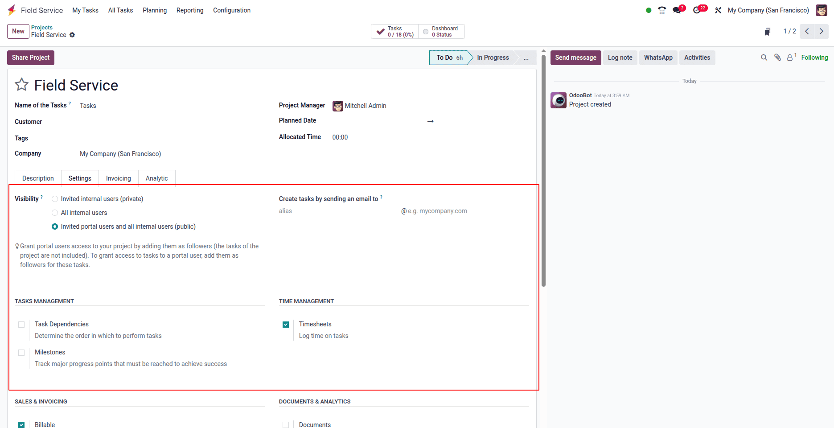Click the Field Service app logo icon
834x428 pixels.
[12, 10]
